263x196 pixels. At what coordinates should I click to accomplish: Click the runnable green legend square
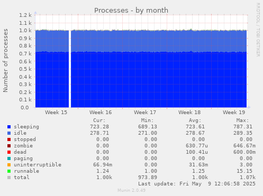(x=9, y=171)
